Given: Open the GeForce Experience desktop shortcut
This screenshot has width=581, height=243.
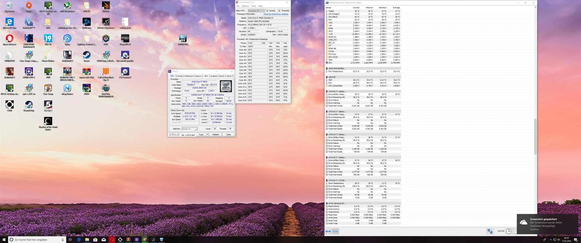Looking at the screenshot, I should click(106, 23).
